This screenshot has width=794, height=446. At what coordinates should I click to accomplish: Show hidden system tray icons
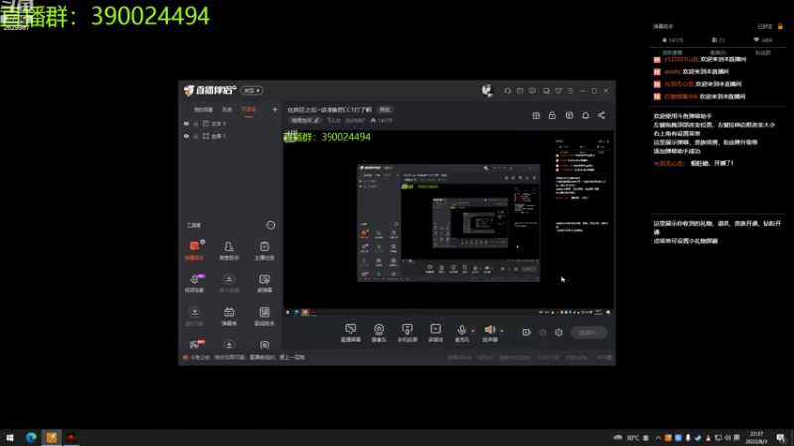658,438
